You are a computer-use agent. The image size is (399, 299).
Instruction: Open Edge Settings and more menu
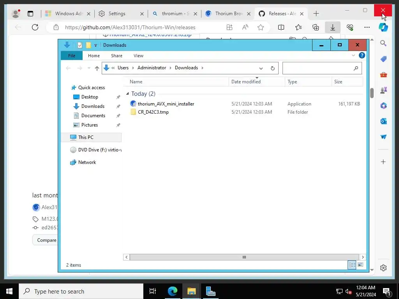click(367, 27)
